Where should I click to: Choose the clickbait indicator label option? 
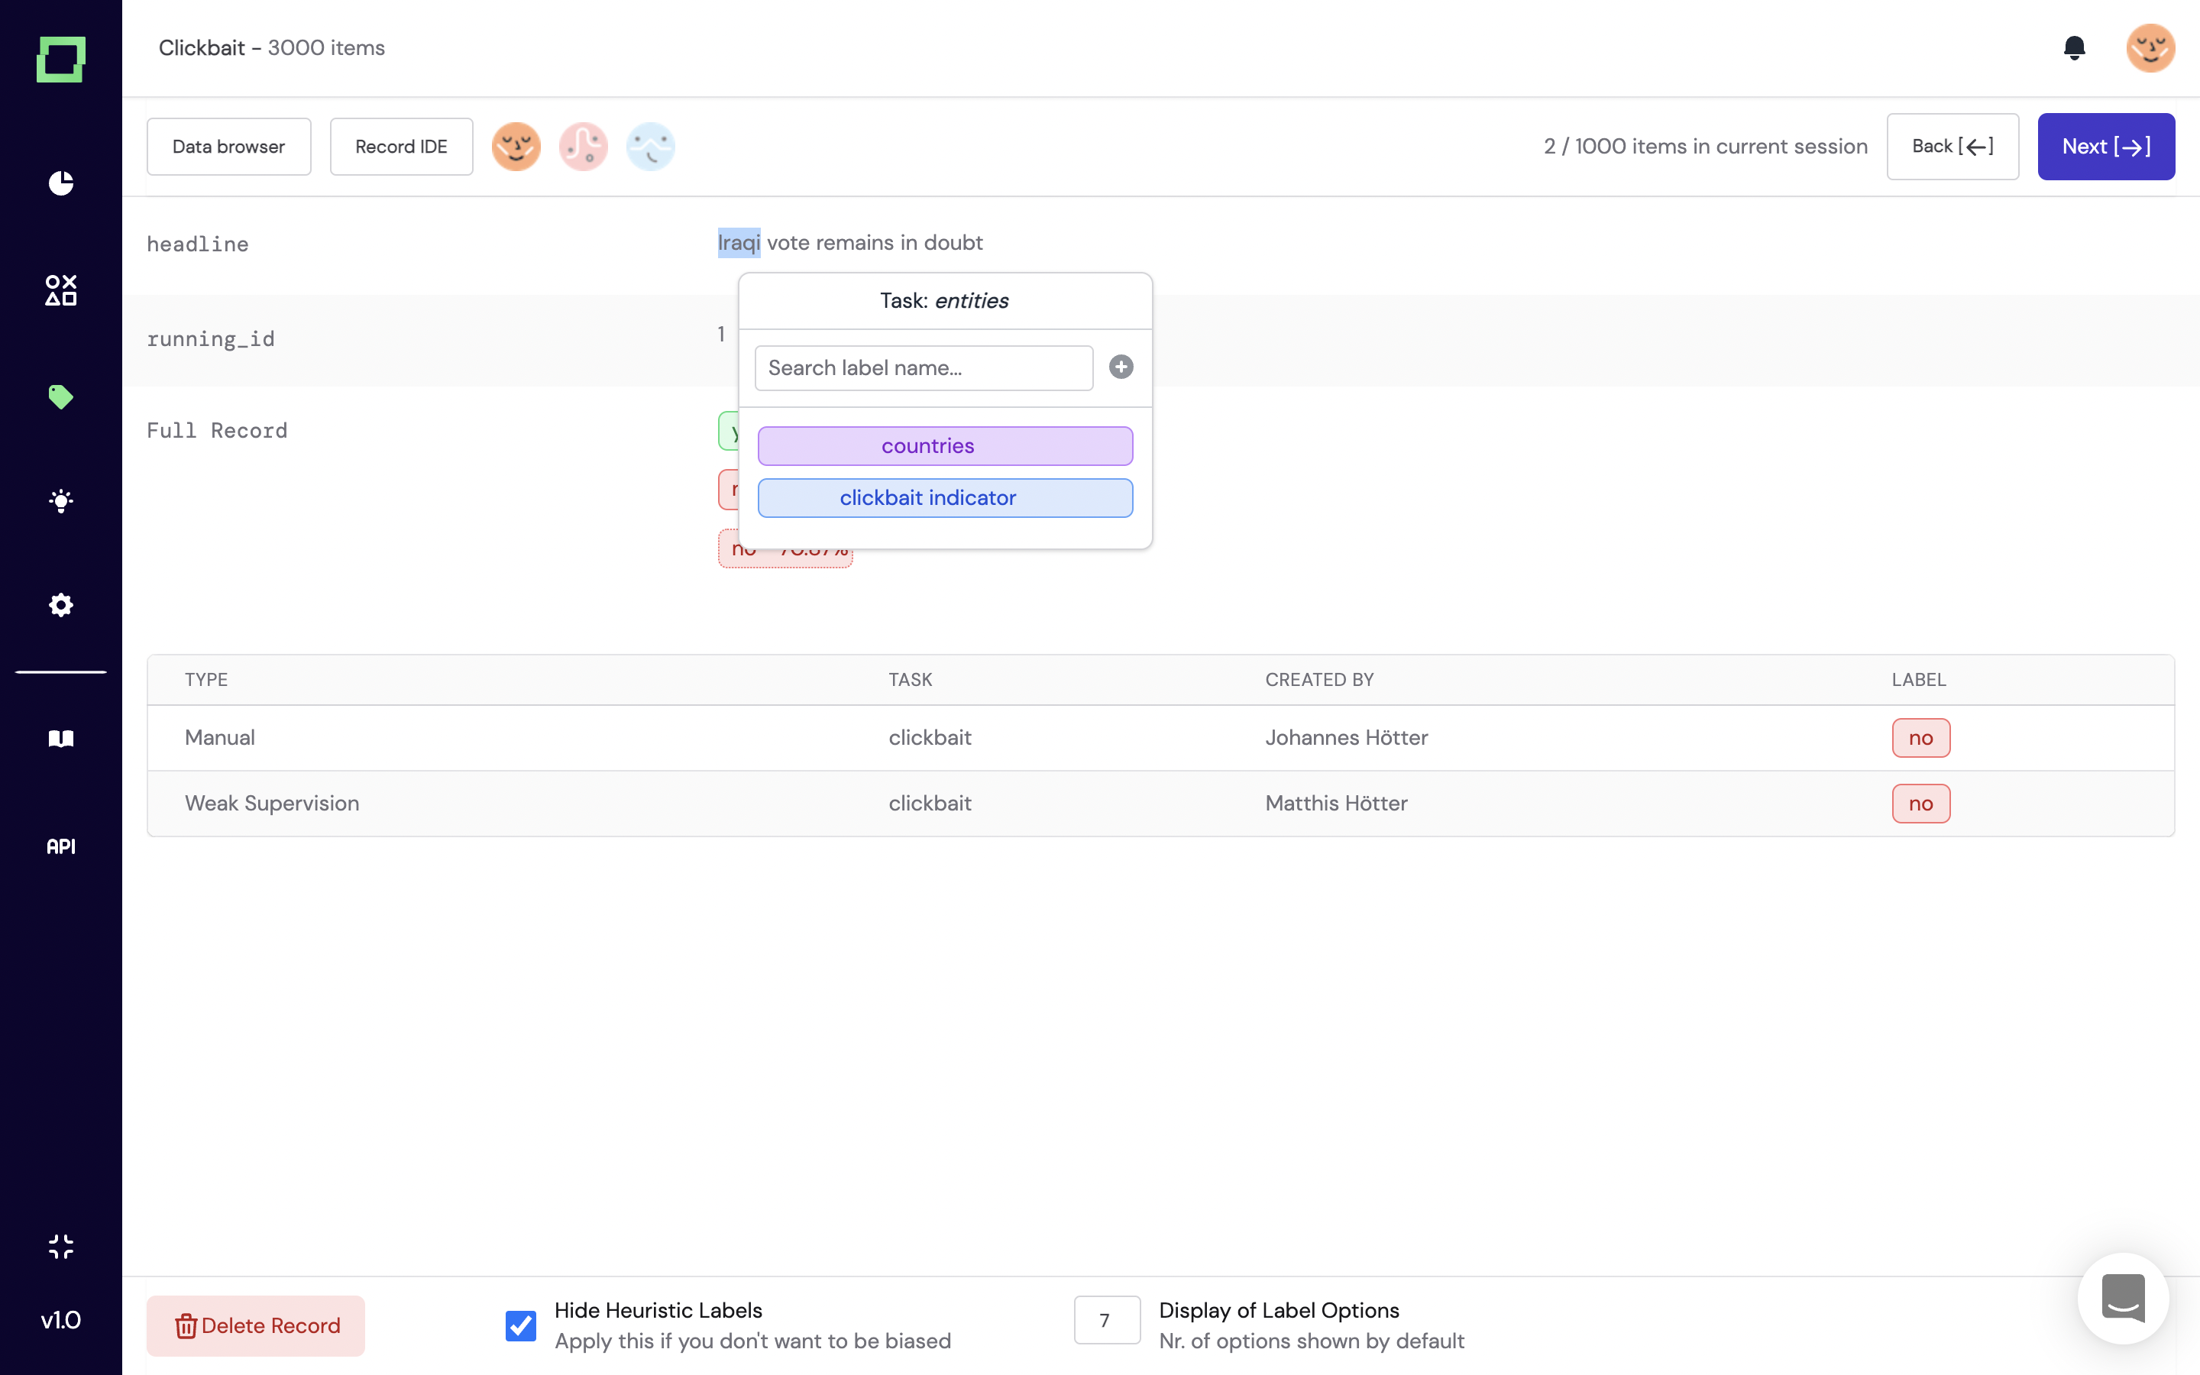click(944, 497)
